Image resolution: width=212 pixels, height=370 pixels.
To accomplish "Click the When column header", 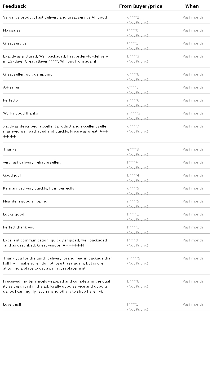I will click(192, 6).
